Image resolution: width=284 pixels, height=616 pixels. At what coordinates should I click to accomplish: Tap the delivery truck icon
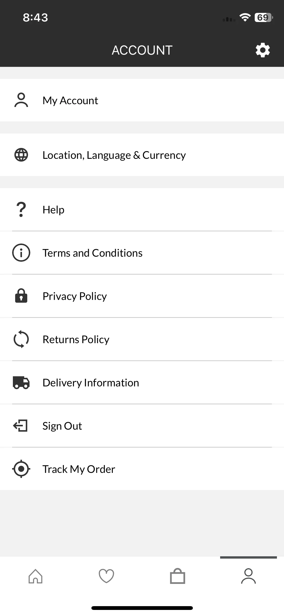click(21, 382)
